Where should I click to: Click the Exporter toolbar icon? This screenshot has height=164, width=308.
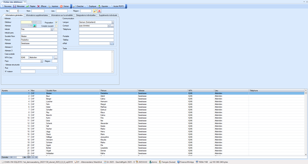[x=99, y=6]
